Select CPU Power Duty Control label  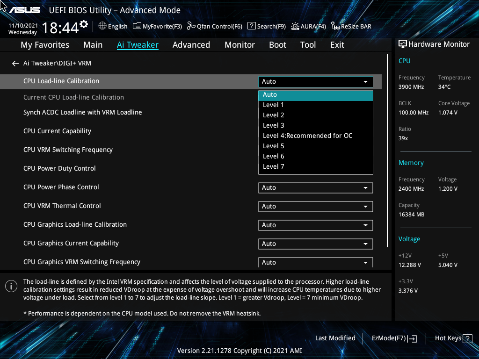59,168
